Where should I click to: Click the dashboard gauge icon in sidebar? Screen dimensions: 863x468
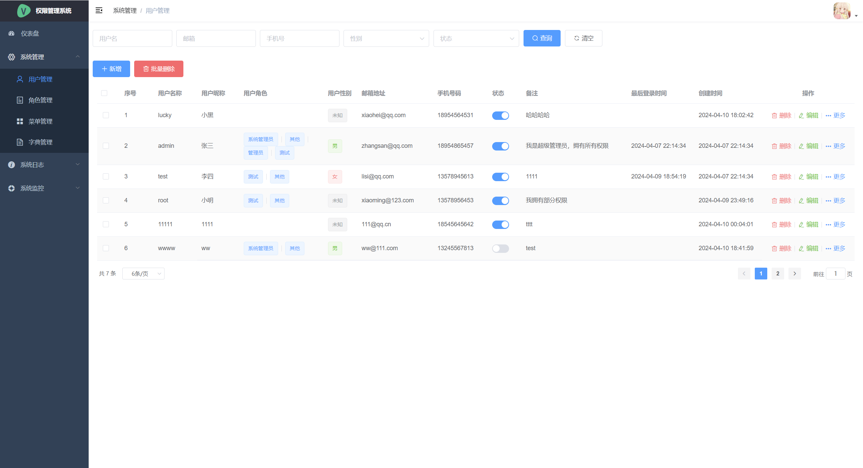[x=11, y=33]
